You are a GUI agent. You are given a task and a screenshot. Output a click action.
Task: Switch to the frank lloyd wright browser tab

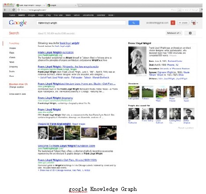30,5
